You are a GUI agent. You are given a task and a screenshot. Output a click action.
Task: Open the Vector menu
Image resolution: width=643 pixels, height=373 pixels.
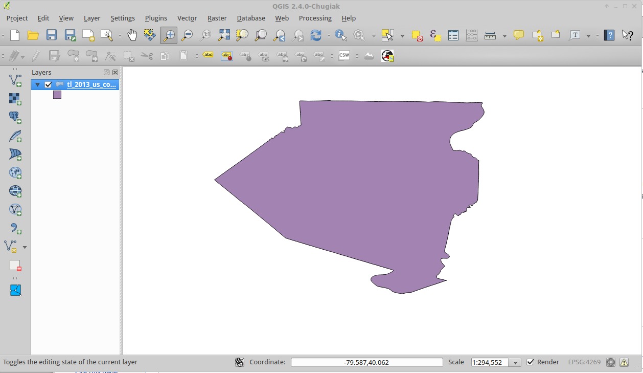[187, 18]
